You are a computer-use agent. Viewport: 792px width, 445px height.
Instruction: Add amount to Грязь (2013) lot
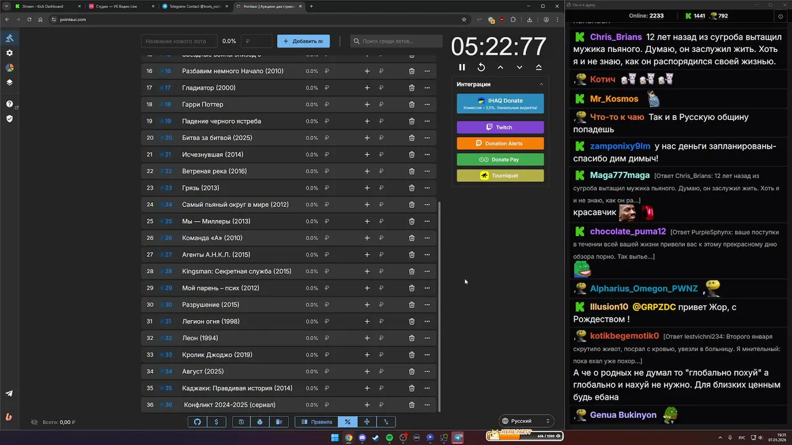[367, 188]
